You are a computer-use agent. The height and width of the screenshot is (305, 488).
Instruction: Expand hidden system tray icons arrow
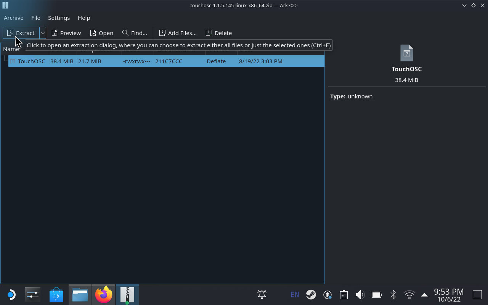[424, 295]
